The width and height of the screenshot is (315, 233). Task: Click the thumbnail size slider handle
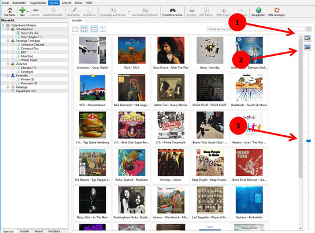tap(309, 141)
